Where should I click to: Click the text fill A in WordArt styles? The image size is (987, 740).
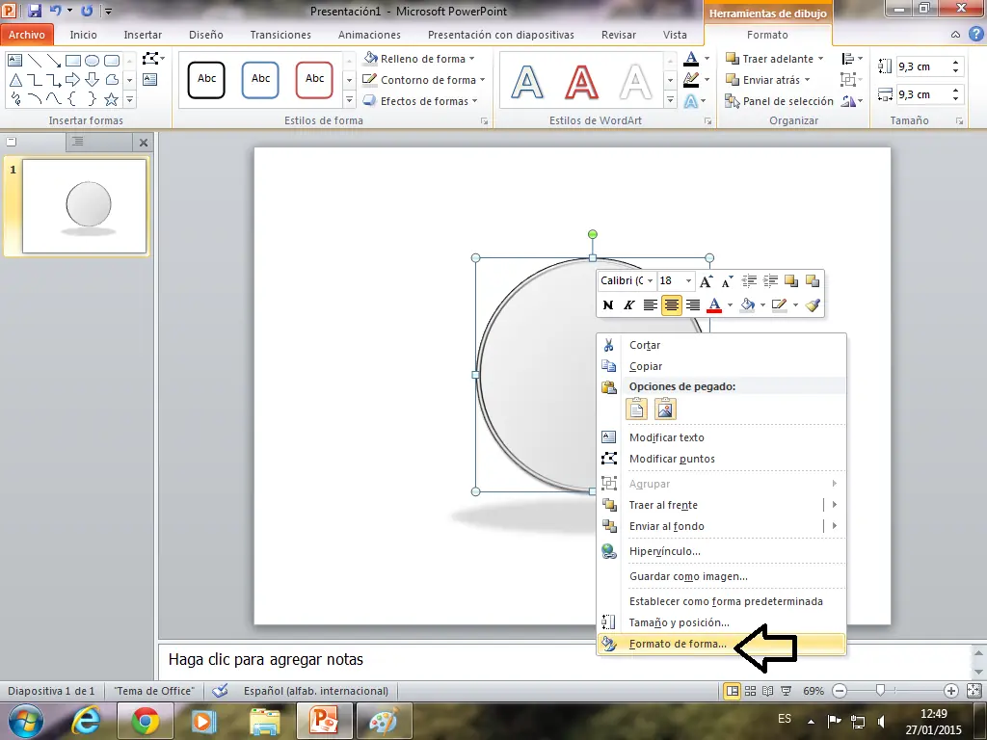click(691, 59)
